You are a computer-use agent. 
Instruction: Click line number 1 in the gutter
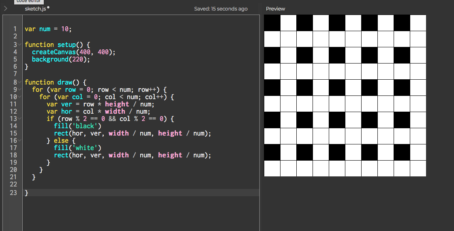coord(15,29)
